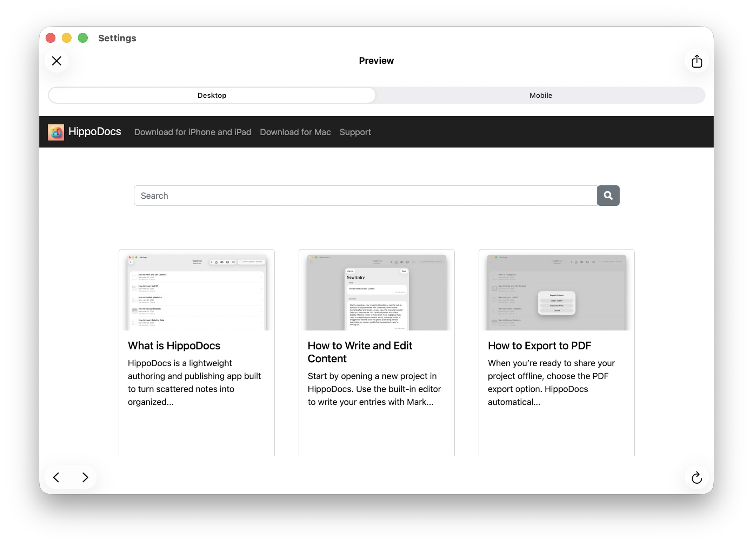The image size is (753, 546).
Task: Navigate back with the left chevron arrow
Action: 56,477
